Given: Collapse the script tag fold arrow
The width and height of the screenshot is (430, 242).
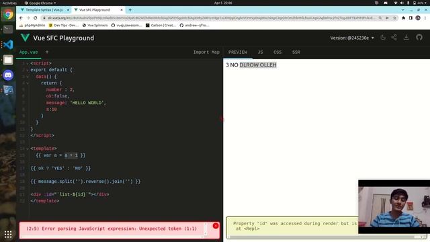Looking at the screenshot, I should pyautogui.click(x=27, y=63).
